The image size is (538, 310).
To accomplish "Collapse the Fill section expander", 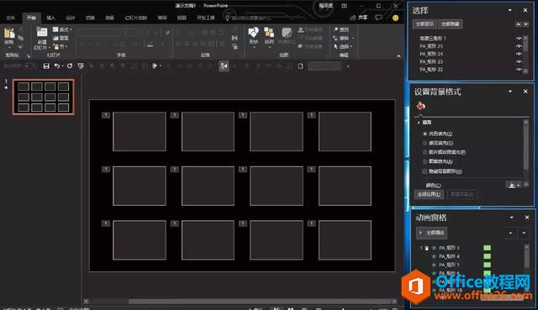I will click(419, 123).
